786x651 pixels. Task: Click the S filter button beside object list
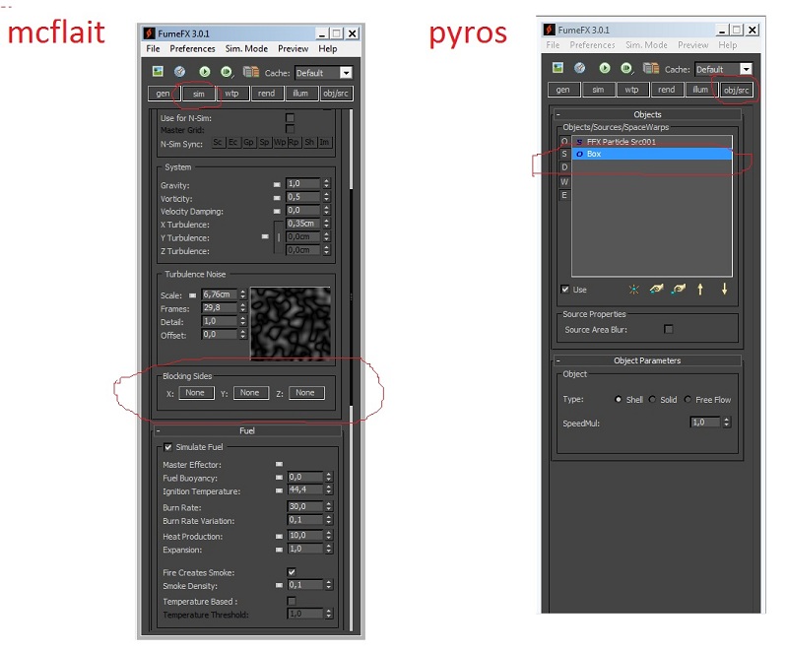coord(564,154)
